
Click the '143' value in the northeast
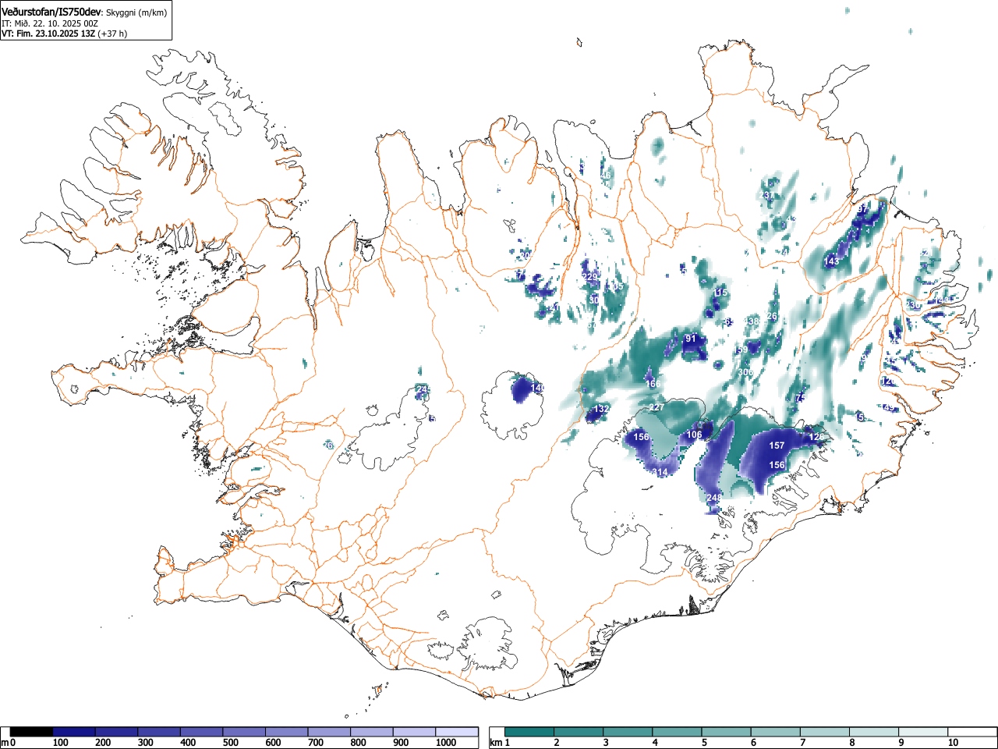[x=832, y=261]
